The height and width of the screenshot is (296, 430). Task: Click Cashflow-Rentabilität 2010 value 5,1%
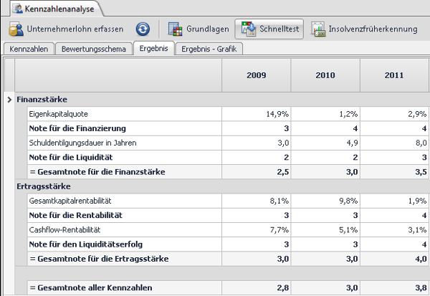(348, 229)
